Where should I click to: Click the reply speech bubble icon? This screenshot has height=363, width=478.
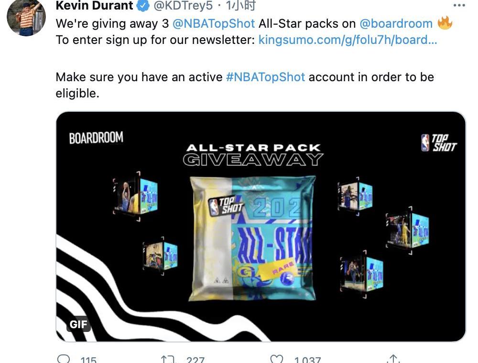(64, 359)
